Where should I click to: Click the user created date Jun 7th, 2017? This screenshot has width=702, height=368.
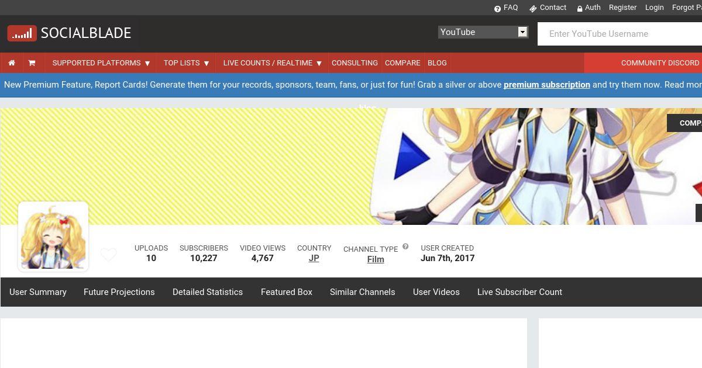[x=448, y=258]
